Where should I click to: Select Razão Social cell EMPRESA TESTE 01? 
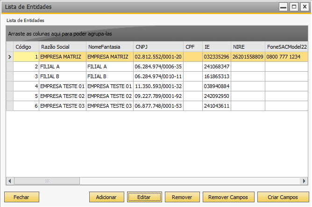63,86
